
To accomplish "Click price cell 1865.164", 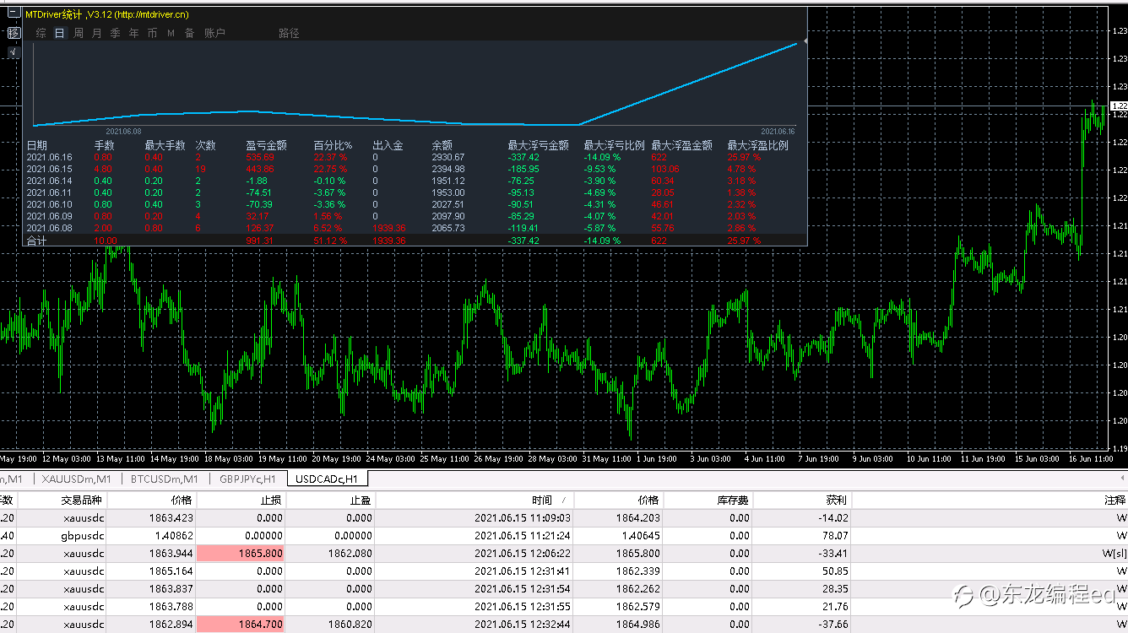I will (172, 571).
